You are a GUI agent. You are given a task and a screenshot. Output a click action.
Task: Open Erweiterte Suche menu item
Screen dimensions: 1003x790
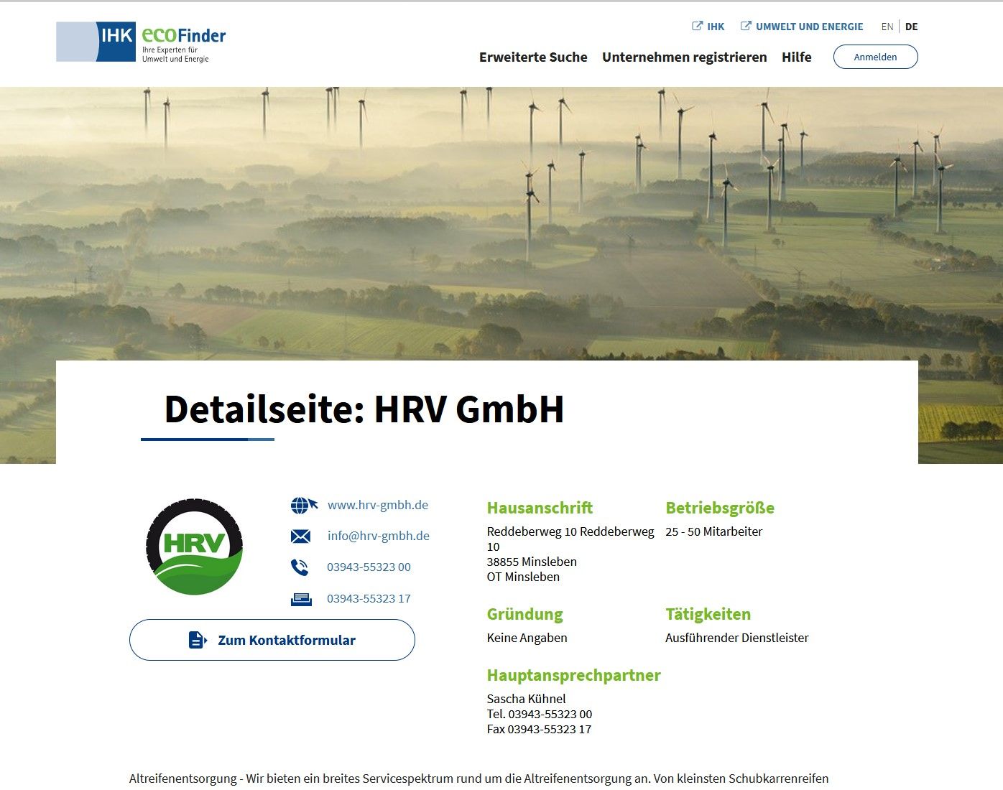tap(533, 57)
